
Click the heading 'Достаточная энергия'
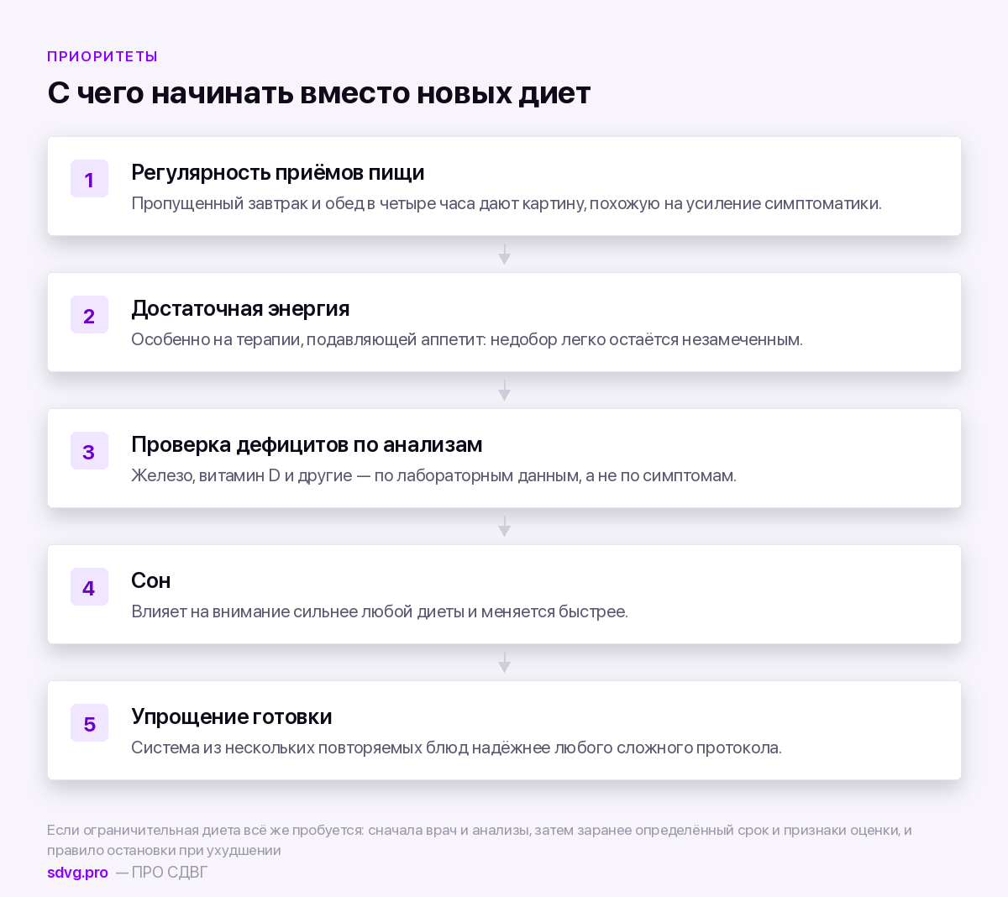[x=240, y=308]
